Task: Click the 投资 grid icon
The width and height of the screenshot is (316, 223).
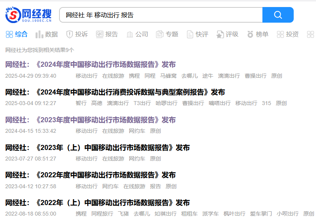Action: click(x=280, y=34)
